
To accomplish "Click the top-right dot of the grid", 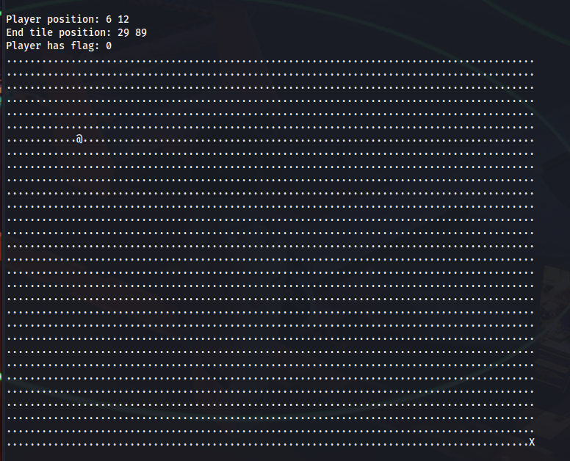I will pyautogui.click(x=532, y=61).
